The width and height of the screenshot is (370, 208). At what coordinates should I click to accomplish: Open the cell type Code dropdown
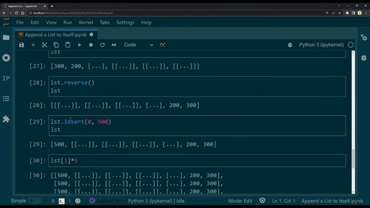click(x=139, y=45)
